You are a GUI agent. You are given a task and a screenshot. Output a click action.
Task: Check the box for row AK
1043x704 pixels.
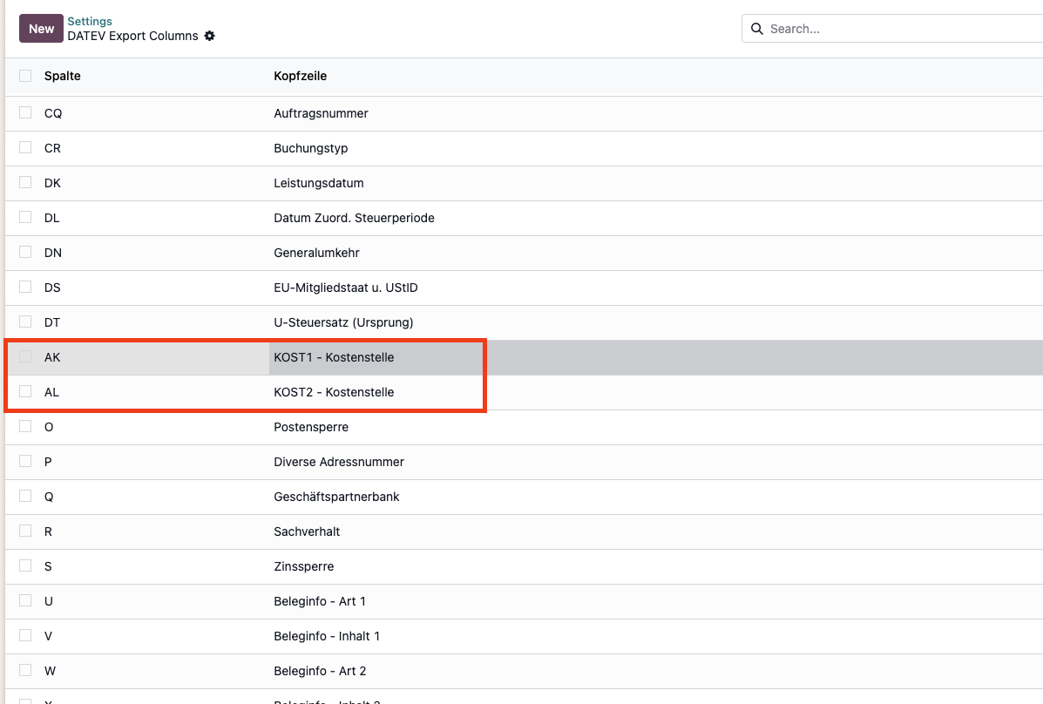tap(25, 356)
